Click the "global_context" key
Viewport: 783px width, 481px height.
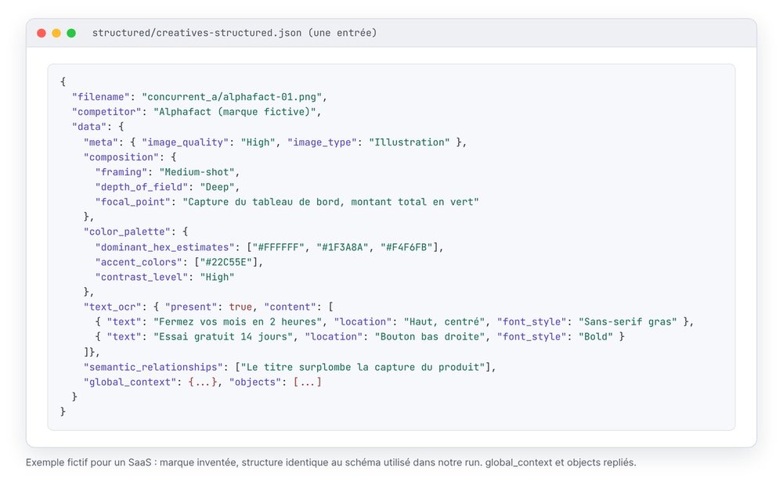pos(130,382)
